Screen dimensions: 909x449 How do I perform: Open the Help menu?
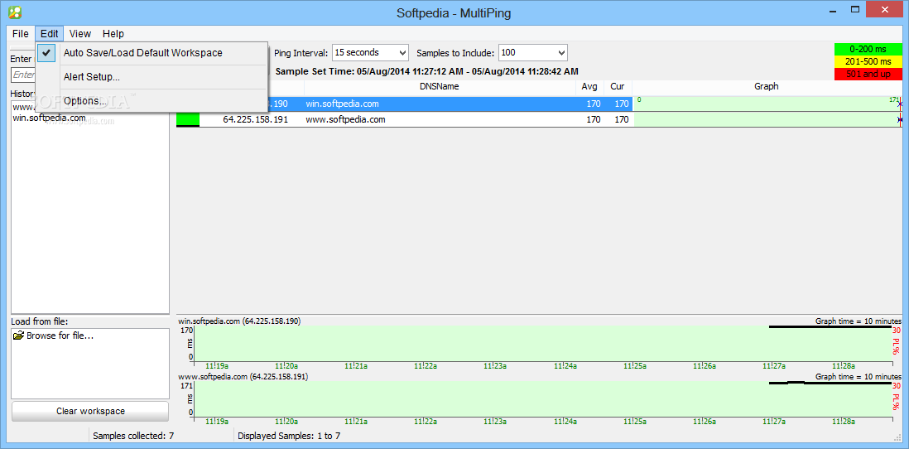(113, 34)
